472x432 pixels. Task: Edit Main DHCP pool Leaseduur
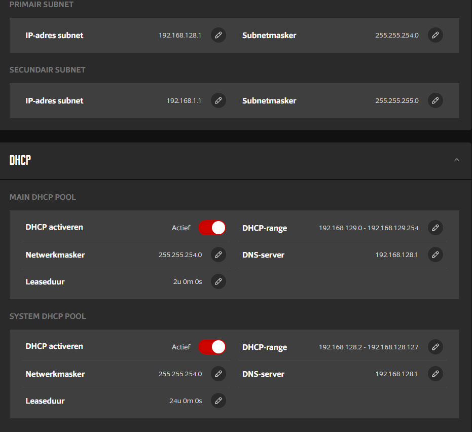[x=218, y=281]
